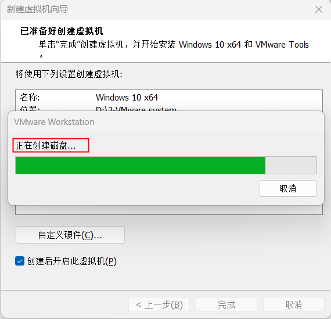Select the 正在创建磁盘... status text
This screenshot has width=331, height=319.
(46, 146)
